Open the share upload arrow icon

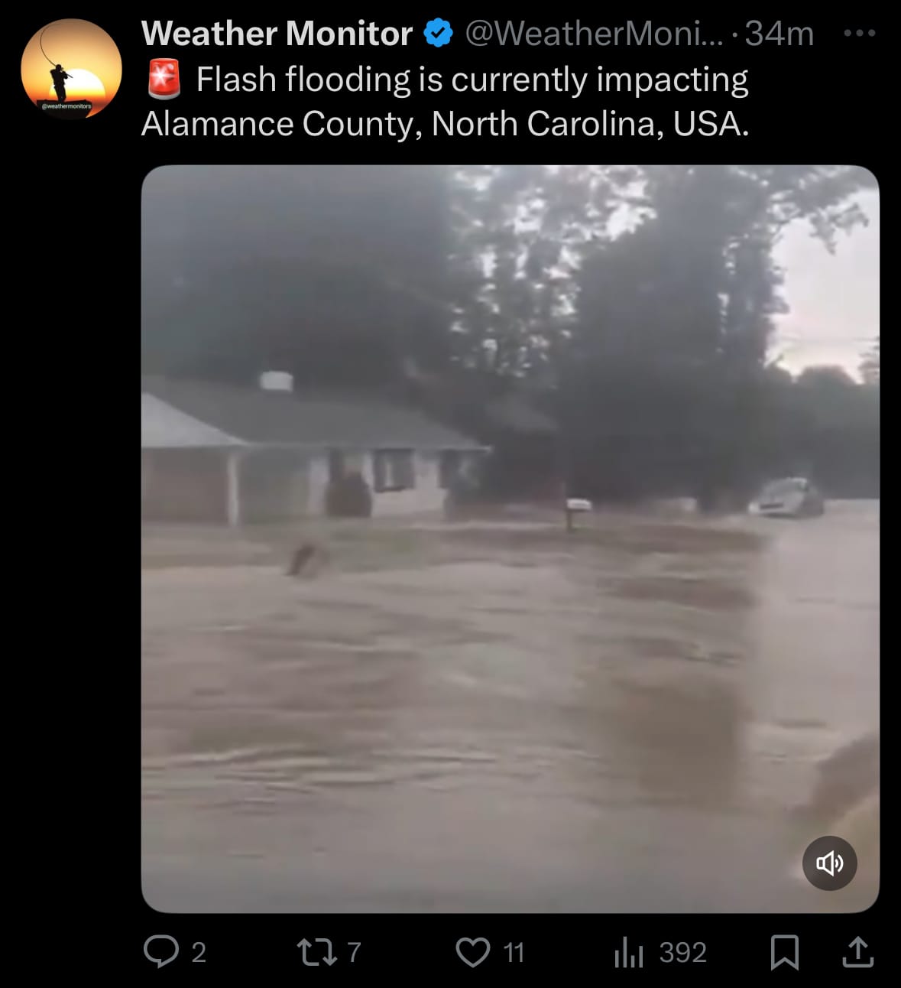[x=857, y=952]
